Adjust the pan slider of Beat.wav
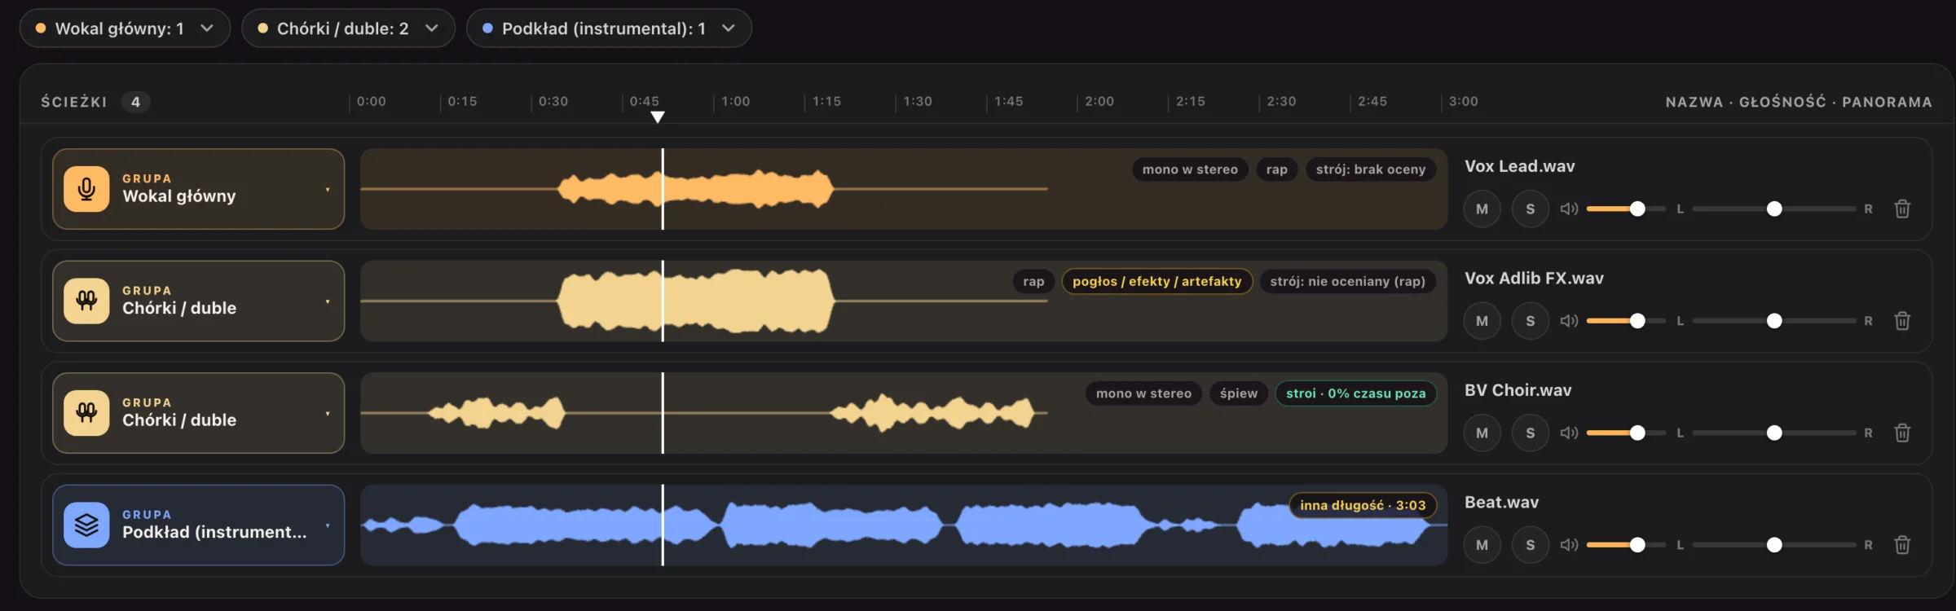 pyautogui.click(x=1774, y=545)
